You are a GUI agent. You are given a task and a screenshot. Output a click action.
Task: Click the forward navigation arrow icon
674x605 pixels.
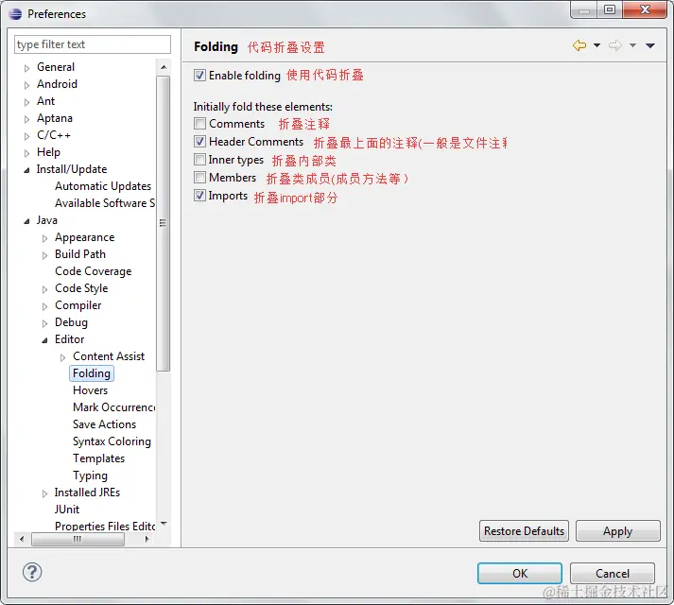point(615,45)
